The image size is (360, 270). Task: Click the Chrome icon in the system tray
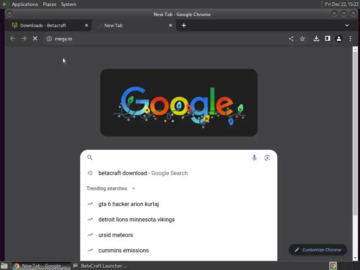[x=333, y=266]
